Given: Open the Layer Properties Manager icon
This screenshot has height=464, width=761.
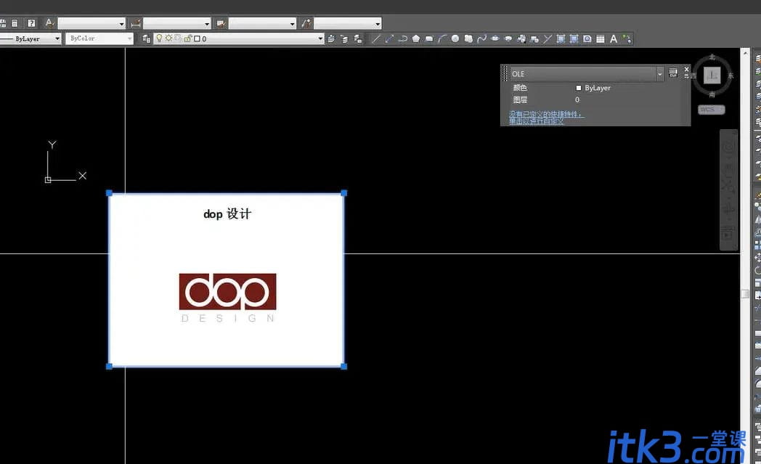Looking at the screenshot, I should click(x=146, y=38).
